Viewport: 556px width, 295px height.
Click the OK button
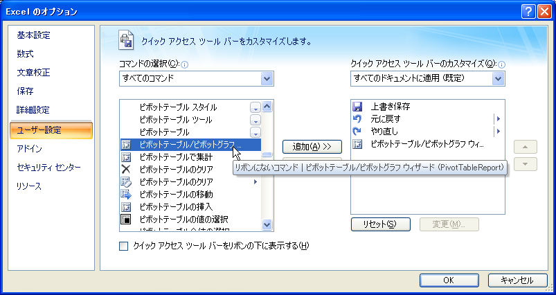tap(449, 280)
